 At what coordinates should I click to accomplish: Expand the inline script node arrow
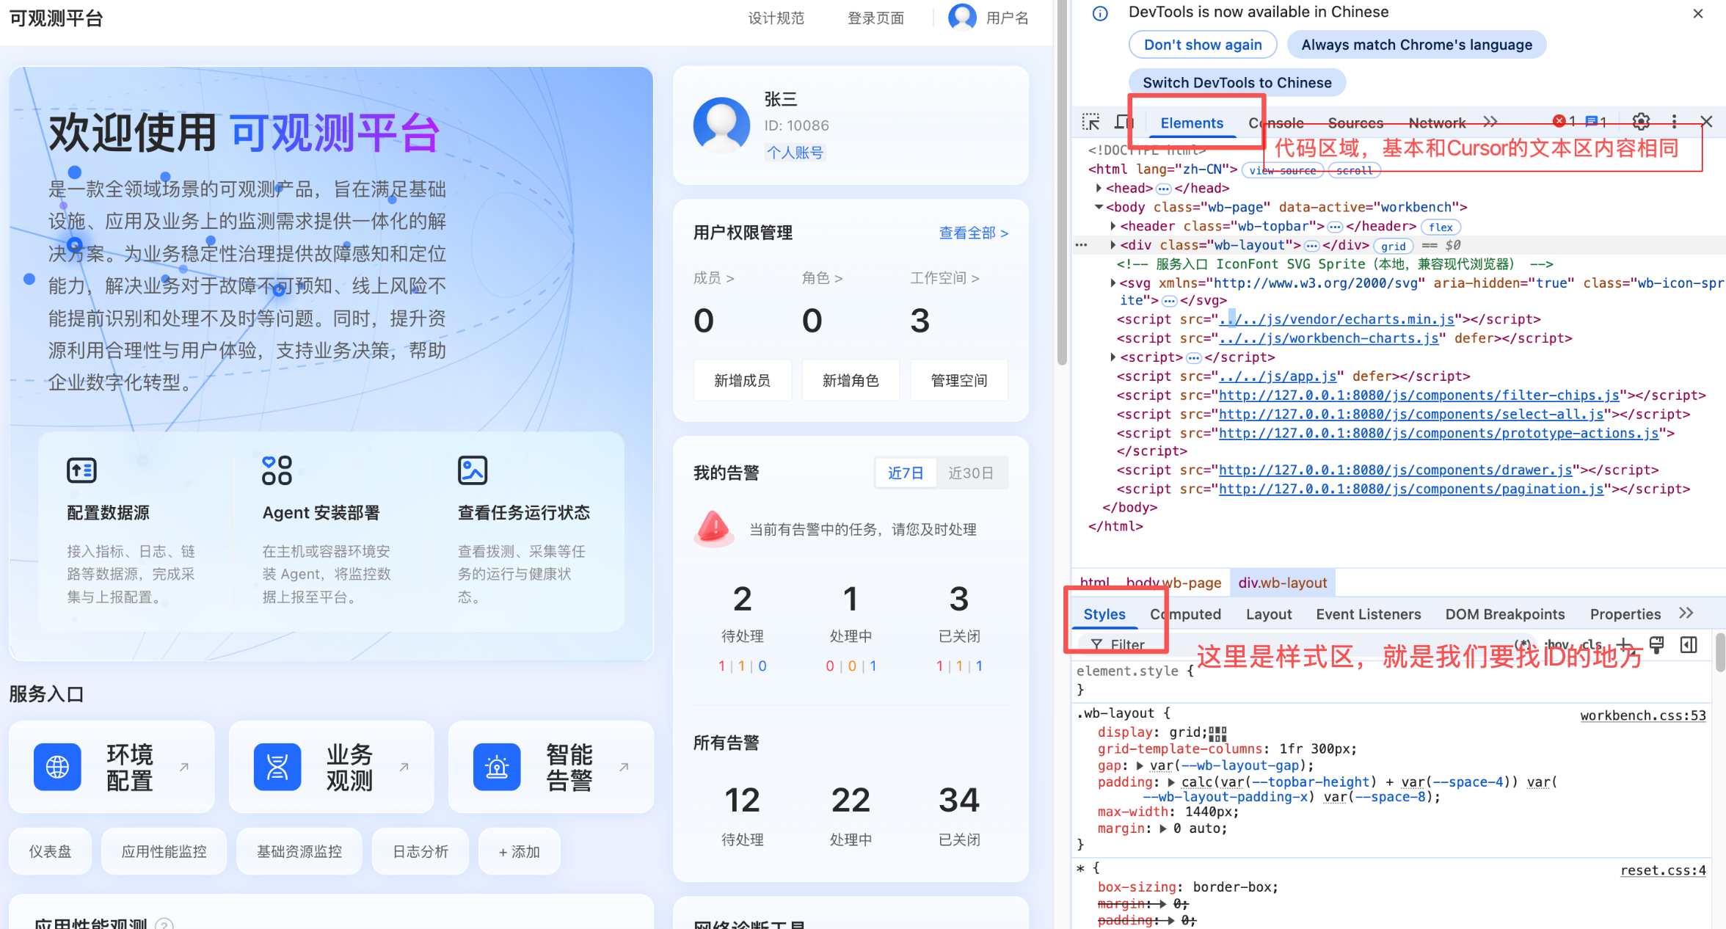click(1113, 357)
